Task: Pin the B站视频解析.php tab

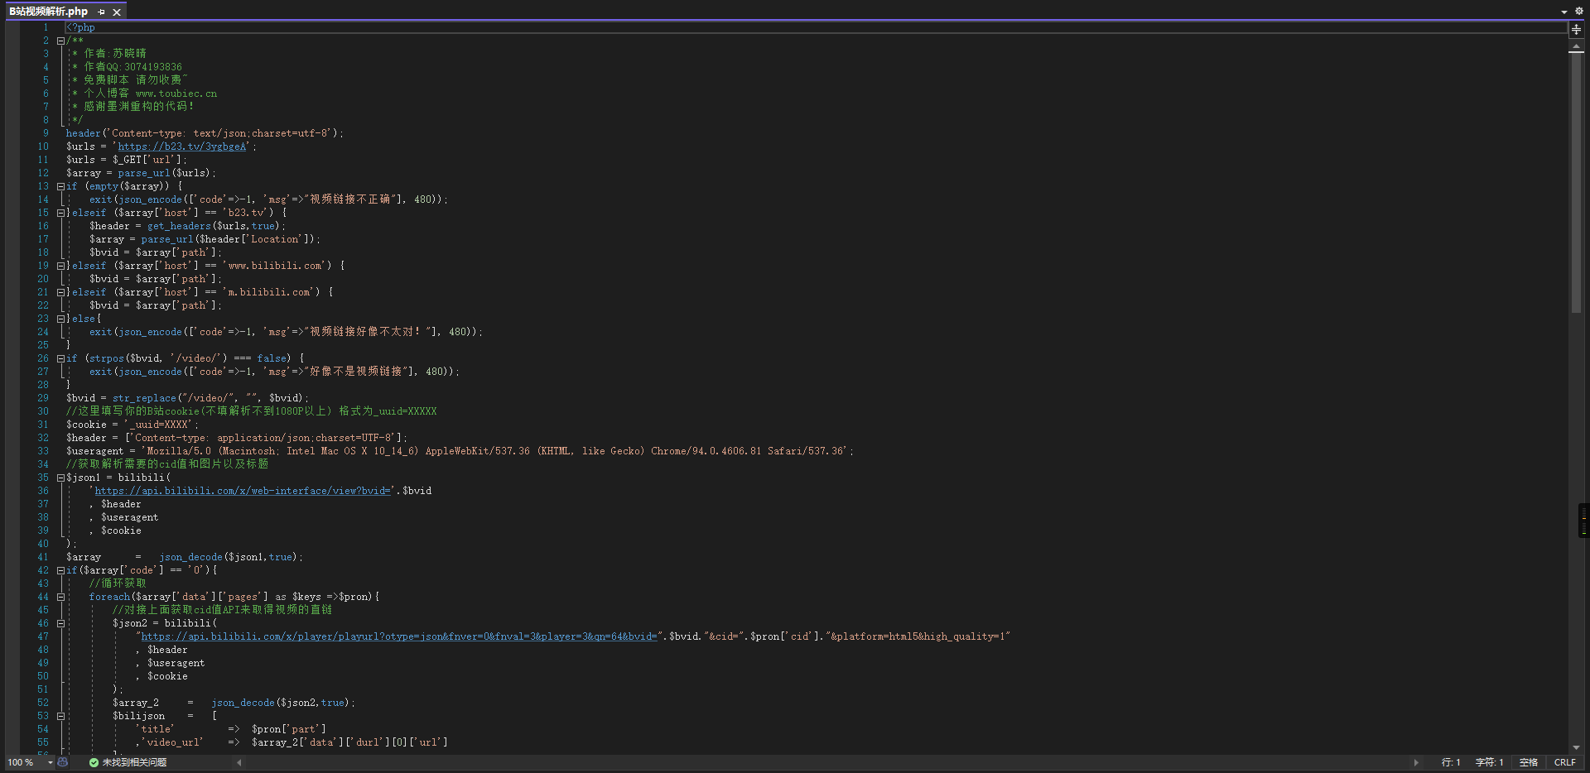Action: tap(101, 12)
